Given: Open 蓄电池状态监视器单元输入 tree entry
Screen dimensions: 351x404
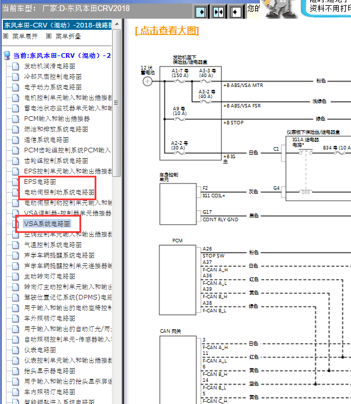Looking at the screenshot, I should pos(68,108).
